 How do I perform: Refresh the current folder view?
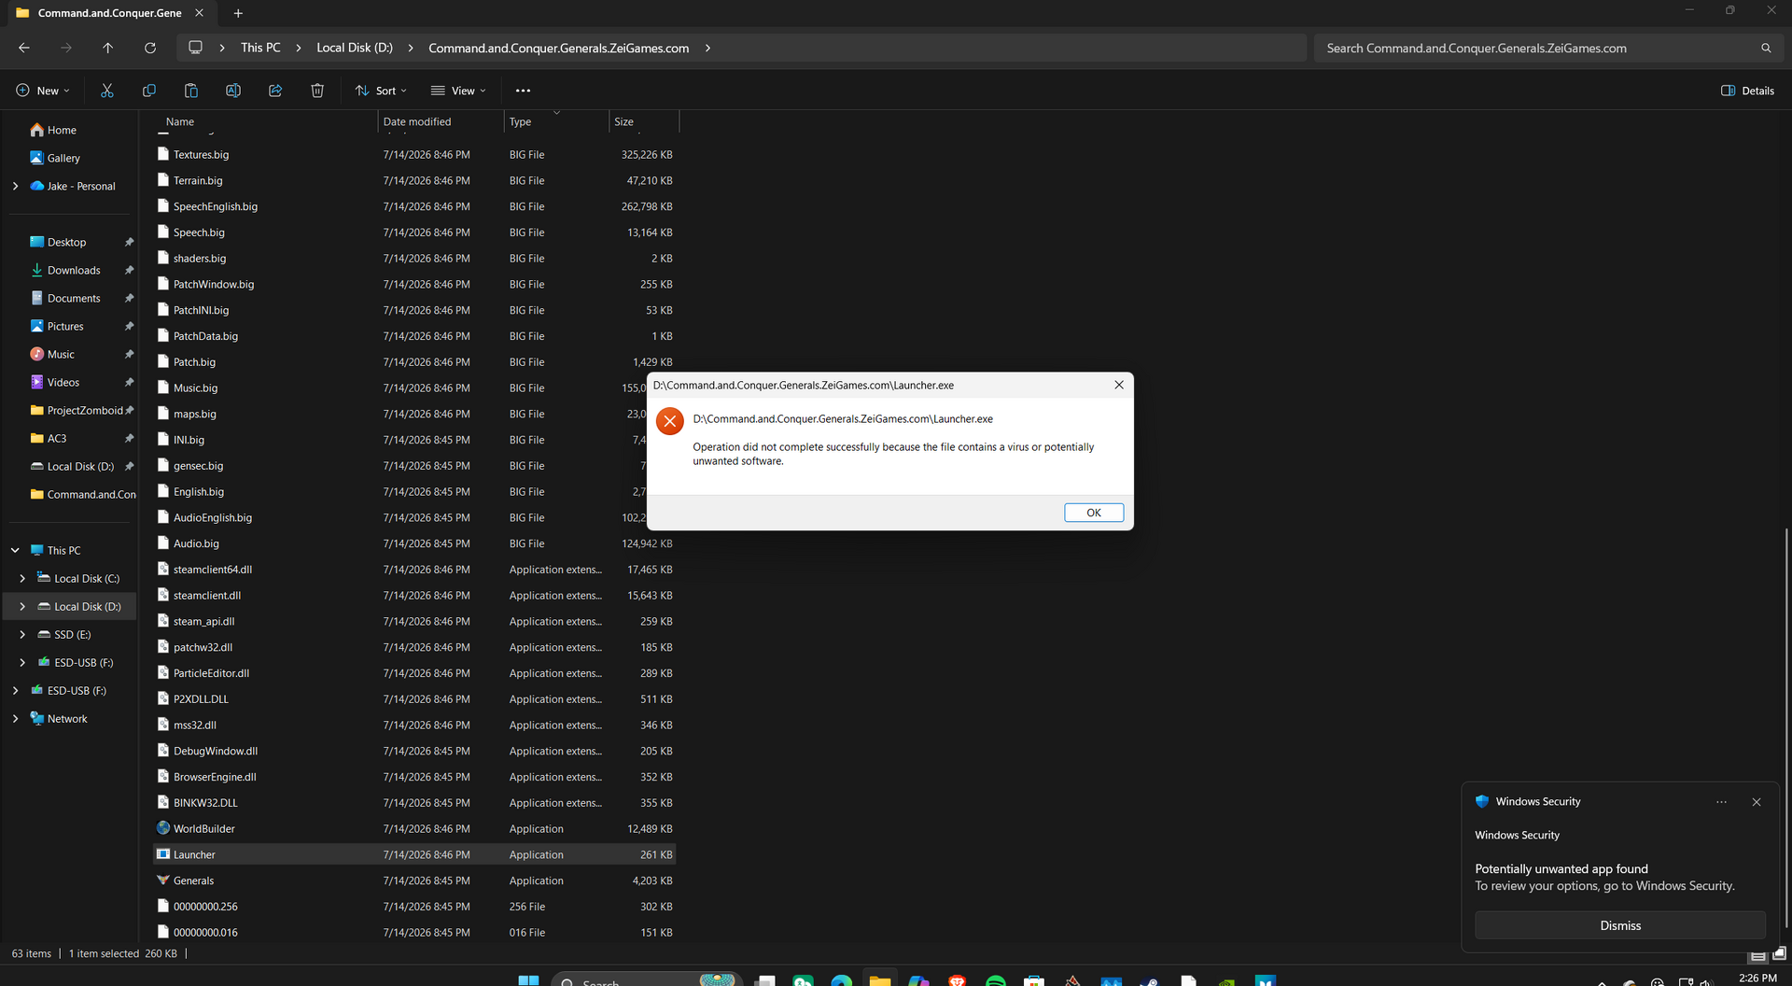click(150, 48)
